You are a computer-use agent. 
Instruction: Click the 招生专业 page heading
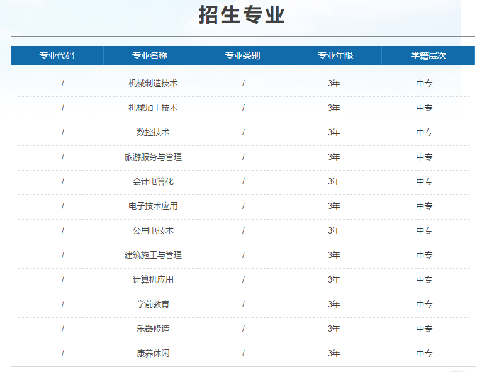tap(242, 14)
